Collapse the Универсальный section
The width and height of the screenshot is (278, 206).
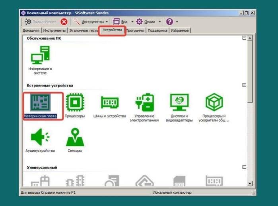coord(244,167)
